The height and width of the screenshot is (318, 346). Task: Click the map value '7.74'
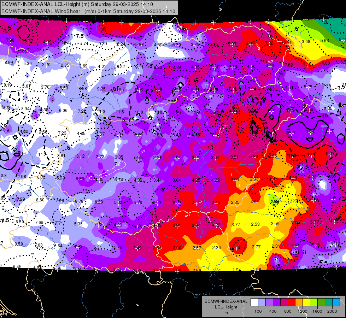coord(84,43)
